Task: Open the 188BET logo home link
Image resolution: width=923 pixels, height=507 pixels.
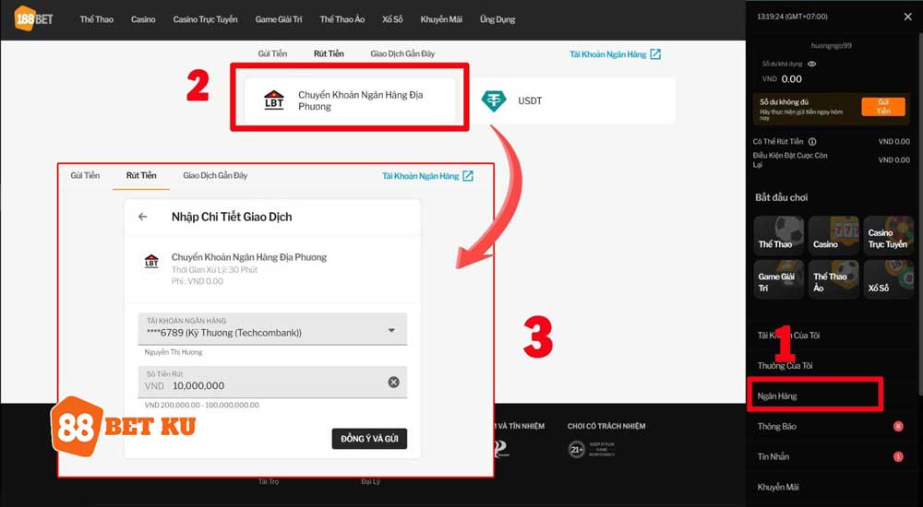Action: (33, 18)
